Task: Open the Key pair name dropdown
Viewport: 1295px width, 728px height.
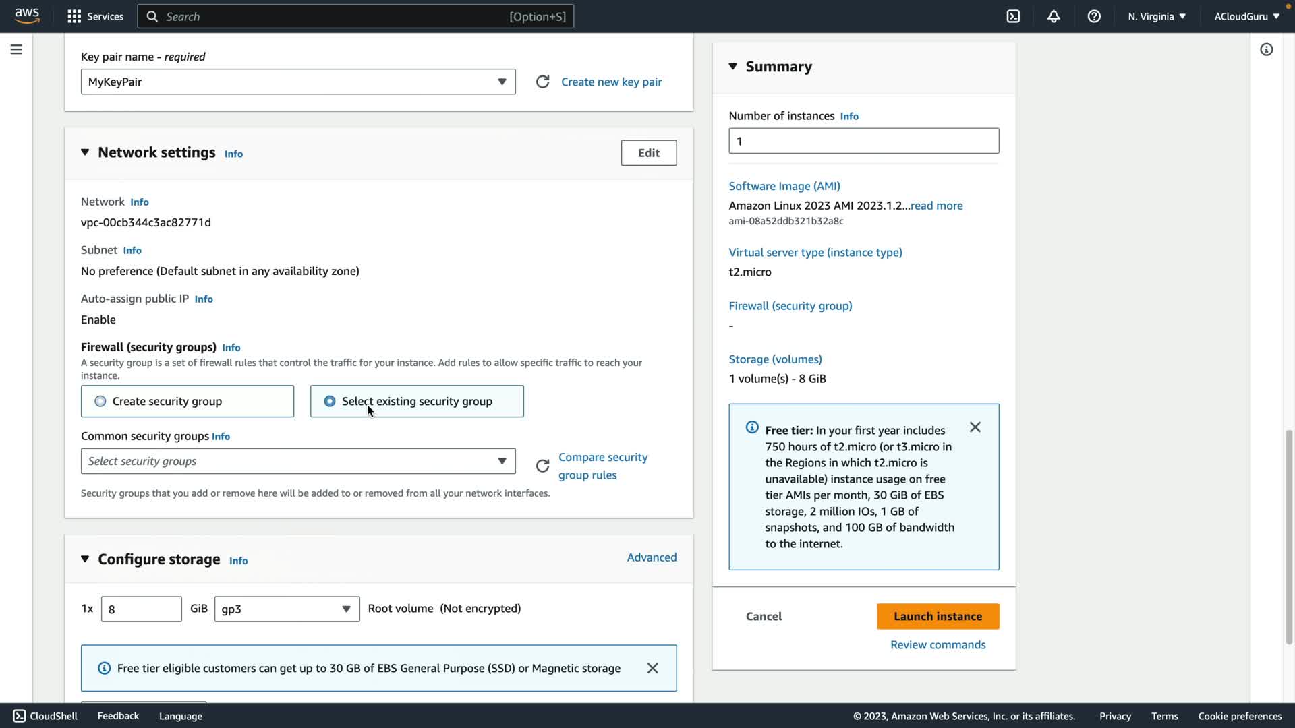Action: click(x=298, y=82)
